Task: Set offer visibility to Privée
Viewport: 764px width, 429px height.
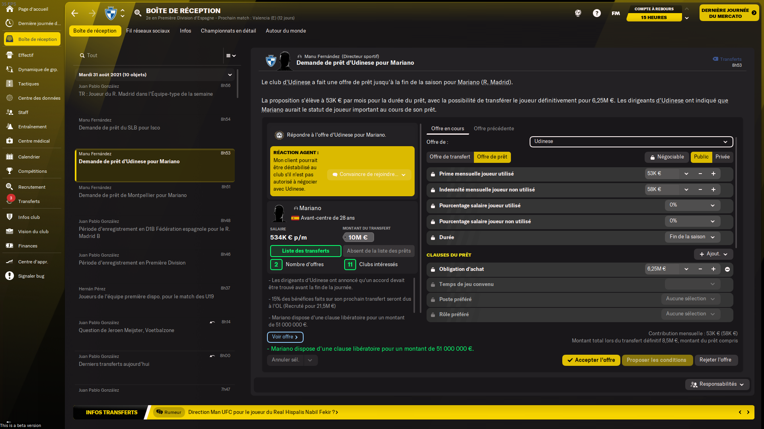Action: [x=722, y=157]
